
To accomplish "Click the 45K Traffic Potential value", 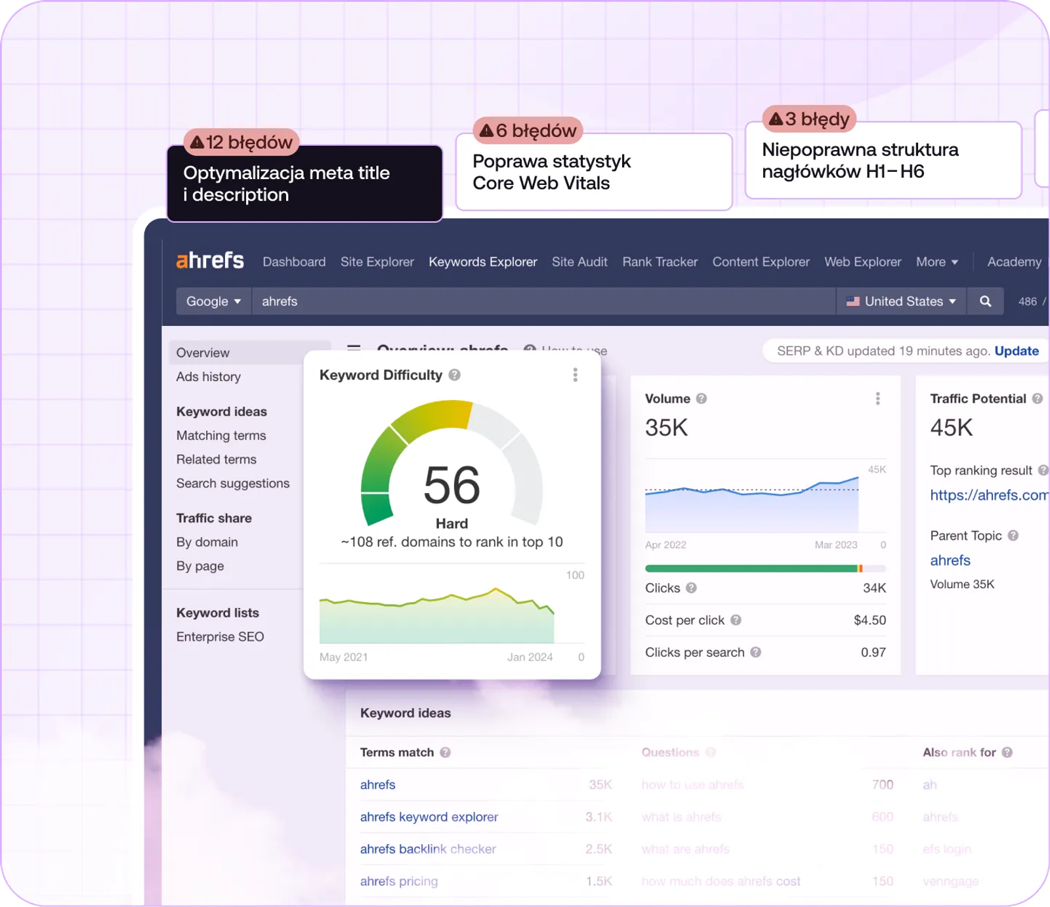I will tap(952, 428).
